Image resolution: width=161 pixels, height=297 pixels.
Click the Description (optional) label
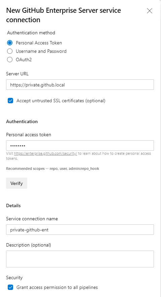pos(29,245)
